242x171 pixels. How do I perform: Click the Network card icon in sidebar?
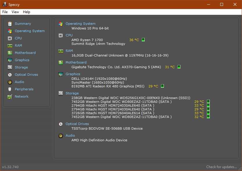coord(10,97)
